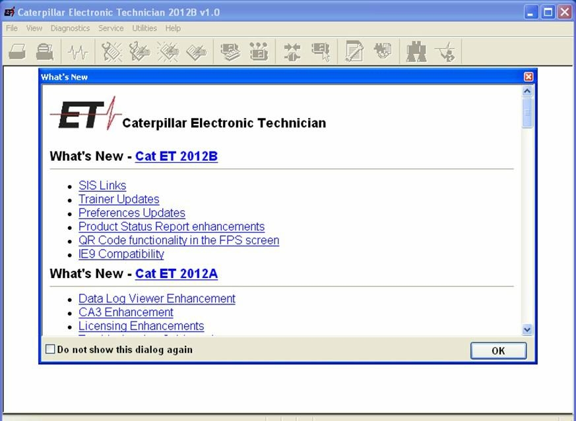
Task: Open Print Preview from the toolbar
Action: (45, 51)
